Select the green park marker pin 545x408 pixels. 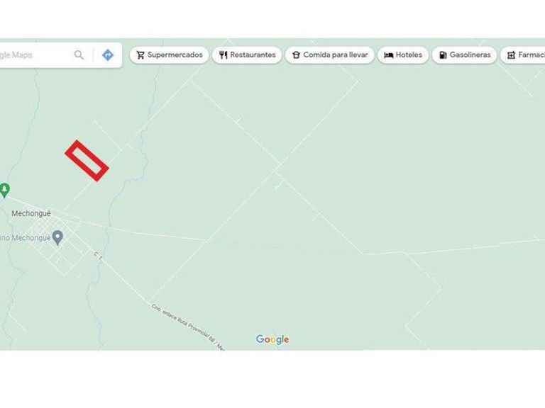[4, 191]
